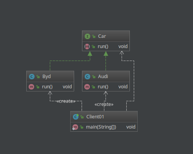Select the Audi class name

103,77
